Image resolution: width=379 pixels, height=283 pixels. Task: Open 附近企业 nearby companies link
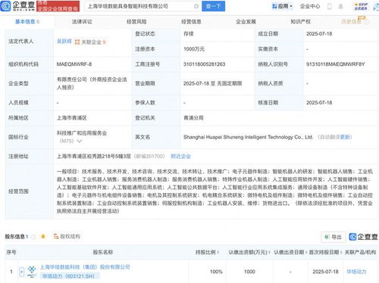[180, 157]
